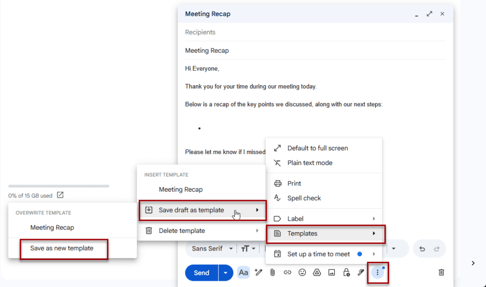
Task: Insert files using Google Drive icon
Action: [317, 272]
